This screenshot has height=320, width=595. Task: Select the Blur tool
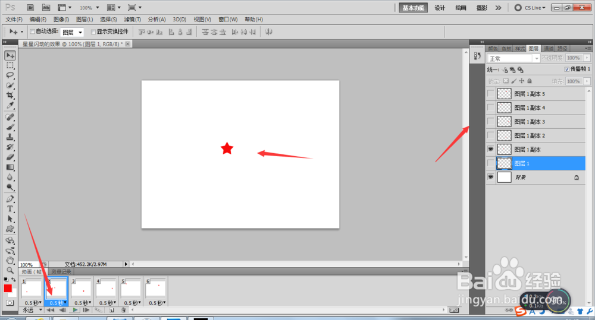pos(10,177)
